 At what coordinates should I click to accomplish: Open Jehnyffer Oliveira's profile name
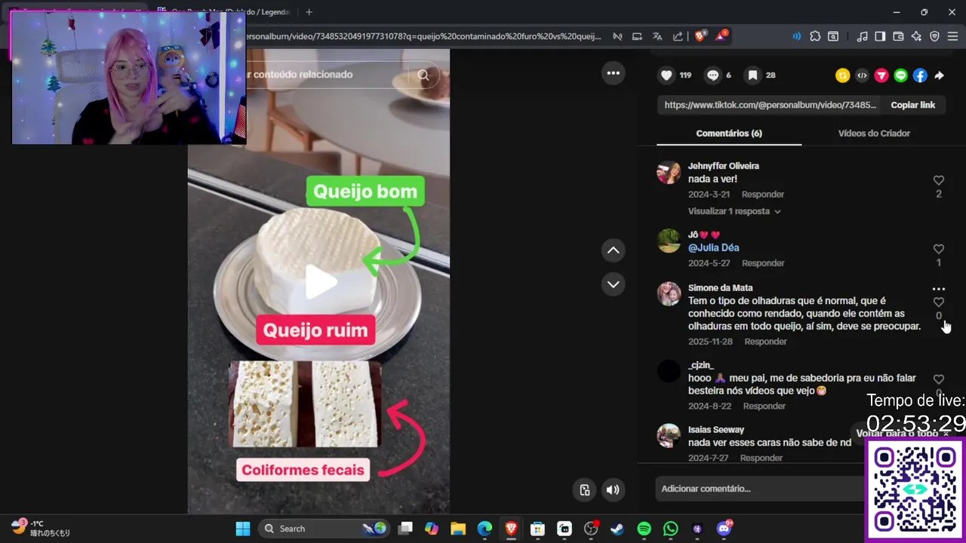tap(724, 166)
